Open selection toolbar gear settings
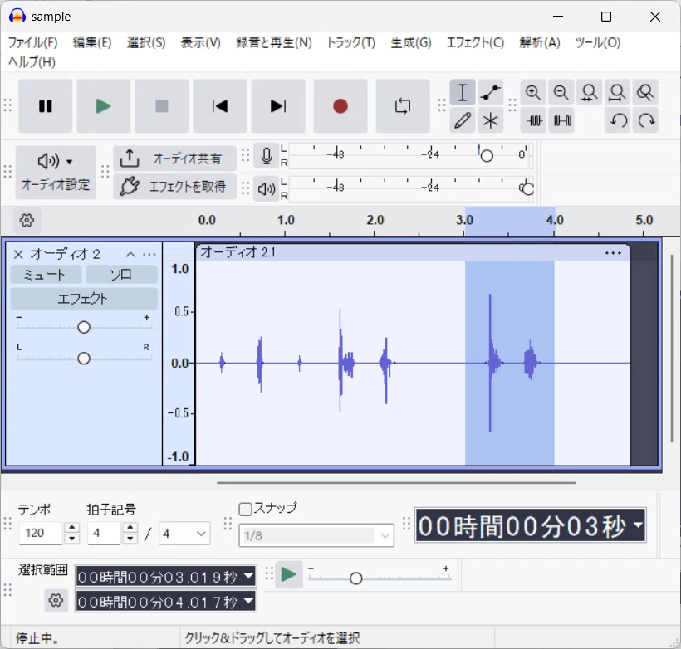 pos(56,601)
